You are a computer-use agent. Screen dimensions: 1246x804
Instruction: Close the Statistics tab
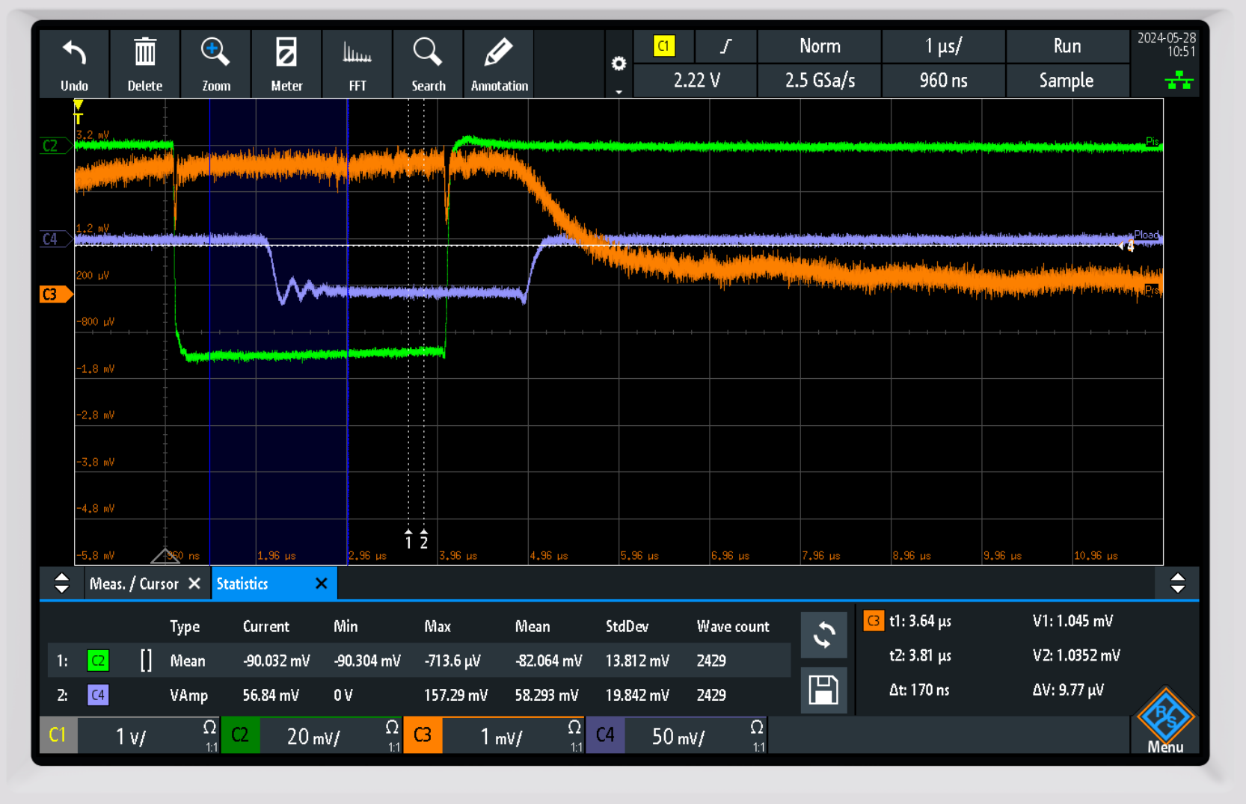tap(322, 584)
